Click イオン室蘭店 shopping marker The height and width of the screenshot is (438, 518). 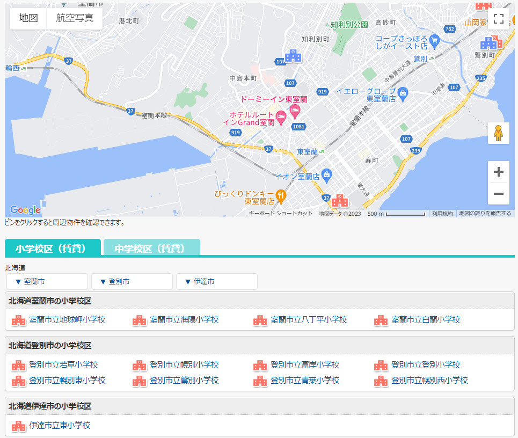(x=327, y=176)
